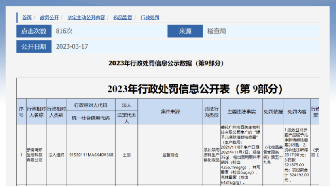Click the 行政相对人名称 column header

pyautogui.click(x=36, y=111)
